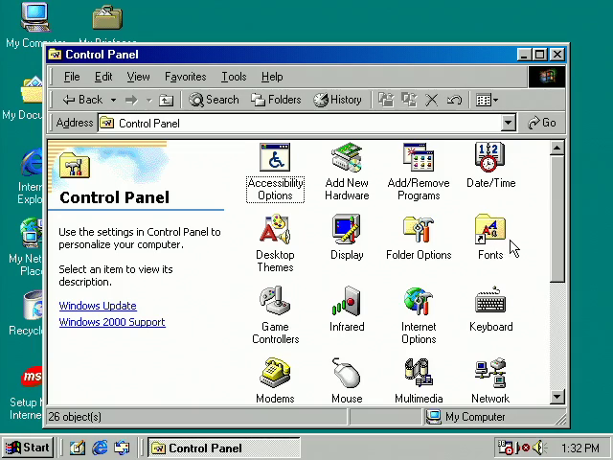613x460 pixels.
Task: Open the Edit menu
Action: tap(103, 77)
